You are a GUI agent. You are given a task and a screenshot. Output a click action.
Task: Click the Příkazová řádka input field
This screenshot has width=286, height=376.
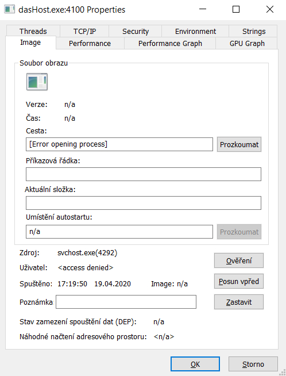coord(144,174)
